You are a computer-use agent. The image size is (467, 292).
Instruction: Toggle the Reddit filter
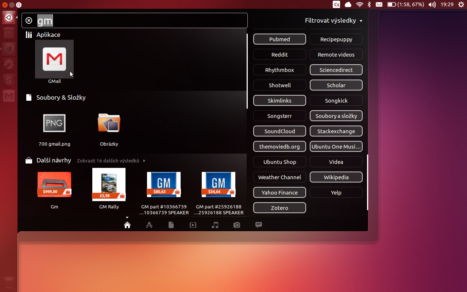pyautogui.click(x=279, y=54)
